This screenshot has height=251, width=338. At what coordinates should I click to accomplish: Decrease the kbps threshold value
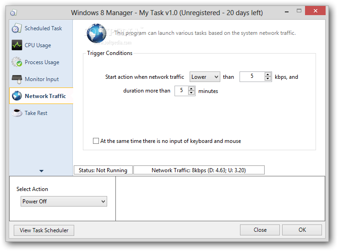tap(268, 79)
